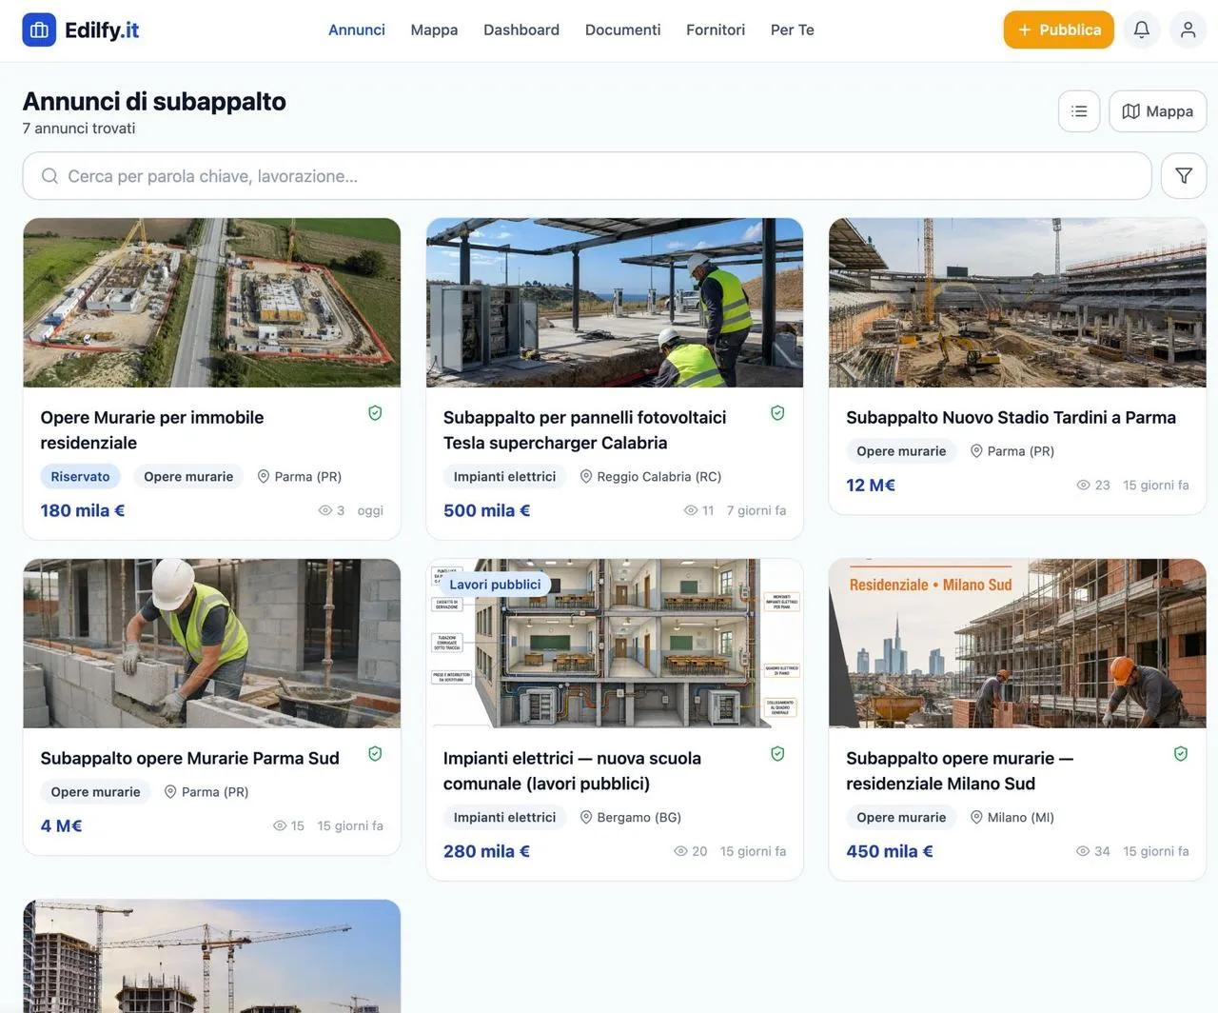Image resolution: width=1218 pixels, height=1013 pixels.
Task: Click the Riservato tag
Action: 80,476
